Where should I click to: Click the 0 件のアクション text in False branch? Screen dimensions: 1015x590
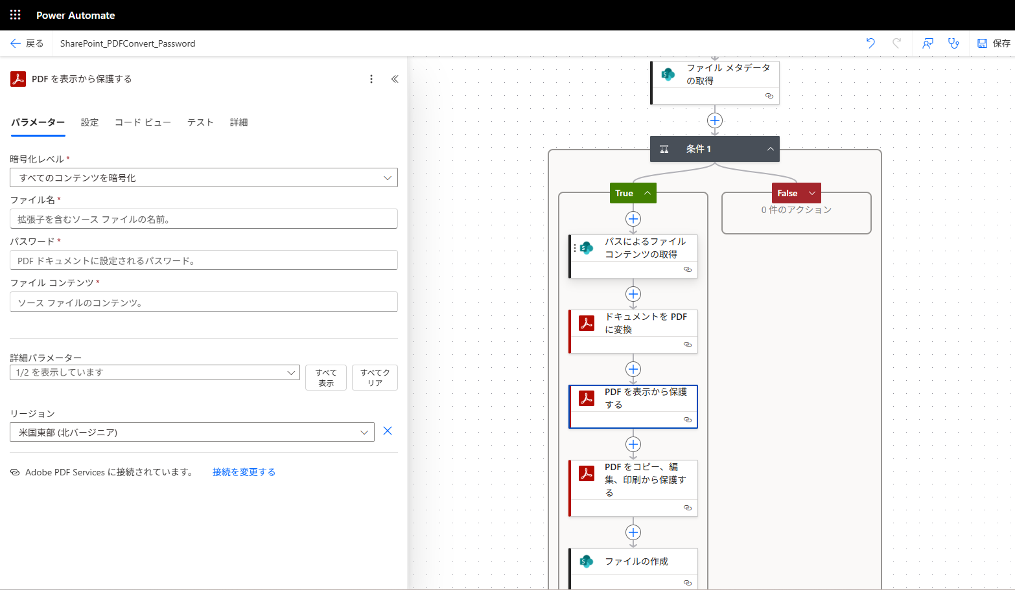point(797,210)
